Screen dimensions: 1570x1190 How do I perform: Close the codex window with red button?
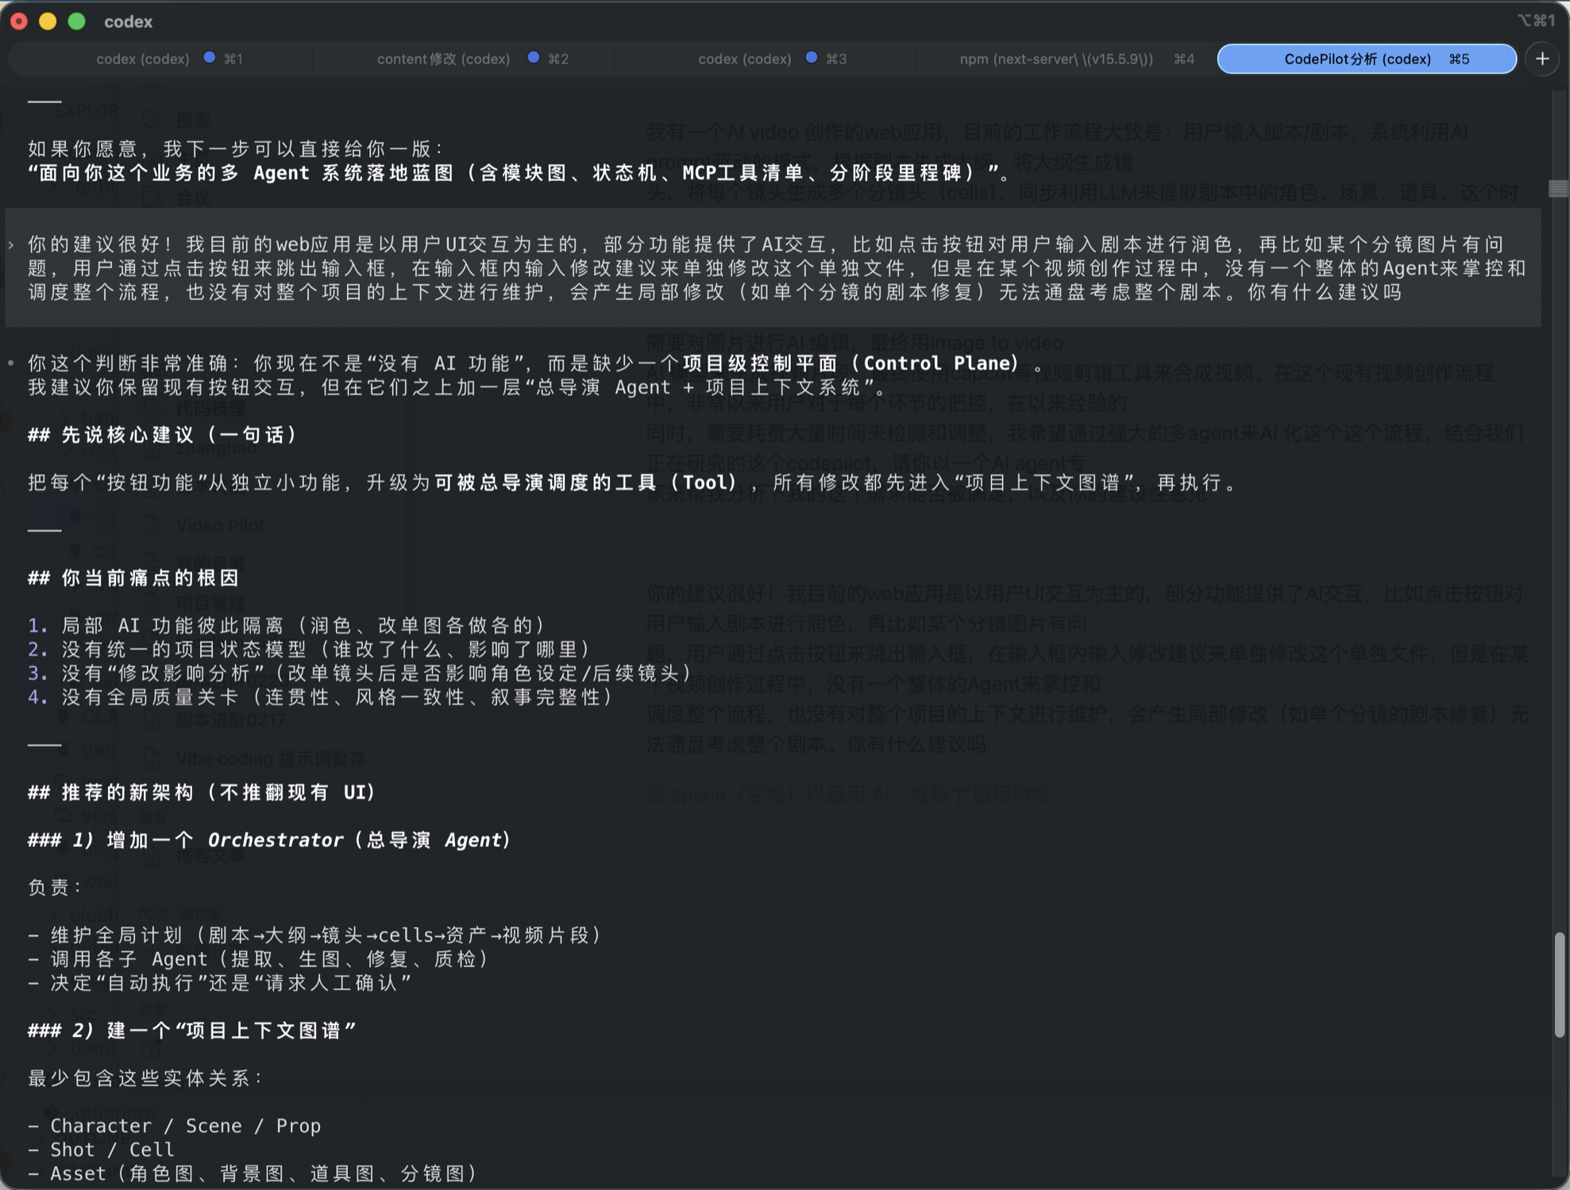pos(19,21)
